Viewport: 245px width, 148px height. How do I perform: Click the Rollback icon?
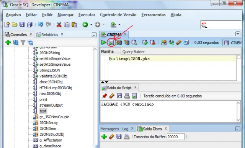click(152, 42)
